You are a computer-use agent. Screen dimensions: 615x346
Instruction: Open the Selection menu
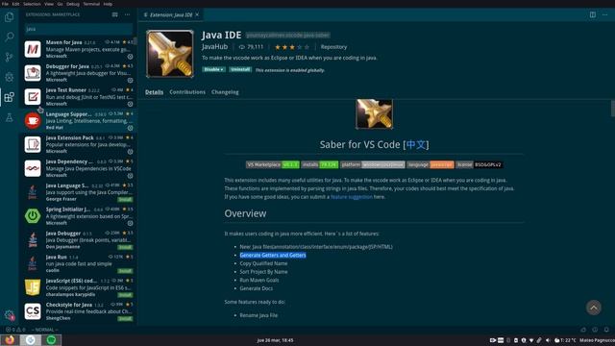point(32,4)
